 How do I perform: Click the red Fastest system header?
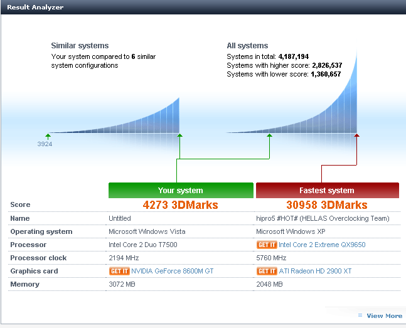(328, 190)
